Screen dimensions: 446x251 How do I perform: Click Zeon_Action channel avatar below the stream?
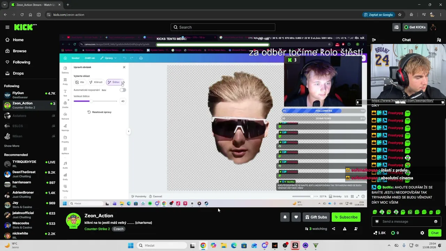(x=74, y=220)
